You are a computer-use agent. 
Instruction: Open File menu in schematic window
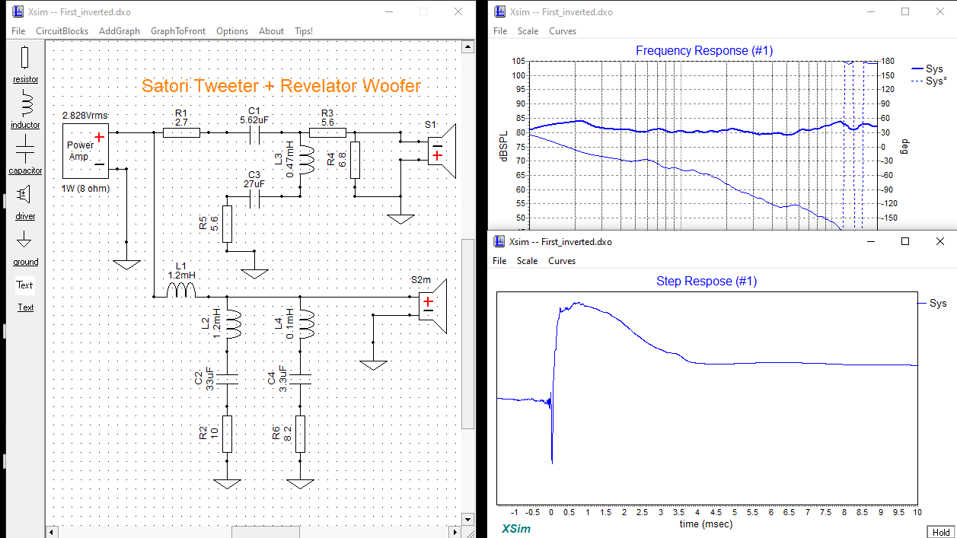coord(18,31)
